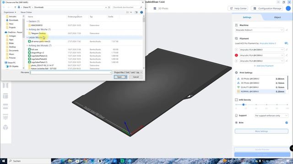Open the Windows Start menu

4,161
